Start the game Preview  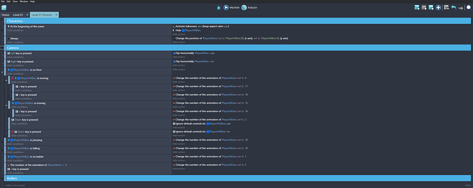pos(231,7)
